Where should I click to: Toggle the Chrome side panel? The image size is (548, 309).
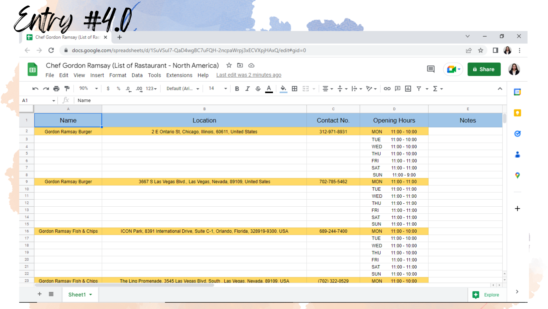click(x=495, y=50)
